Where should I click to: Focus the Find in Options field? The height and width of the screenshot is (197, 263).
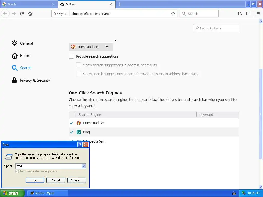tap(216, 28)
